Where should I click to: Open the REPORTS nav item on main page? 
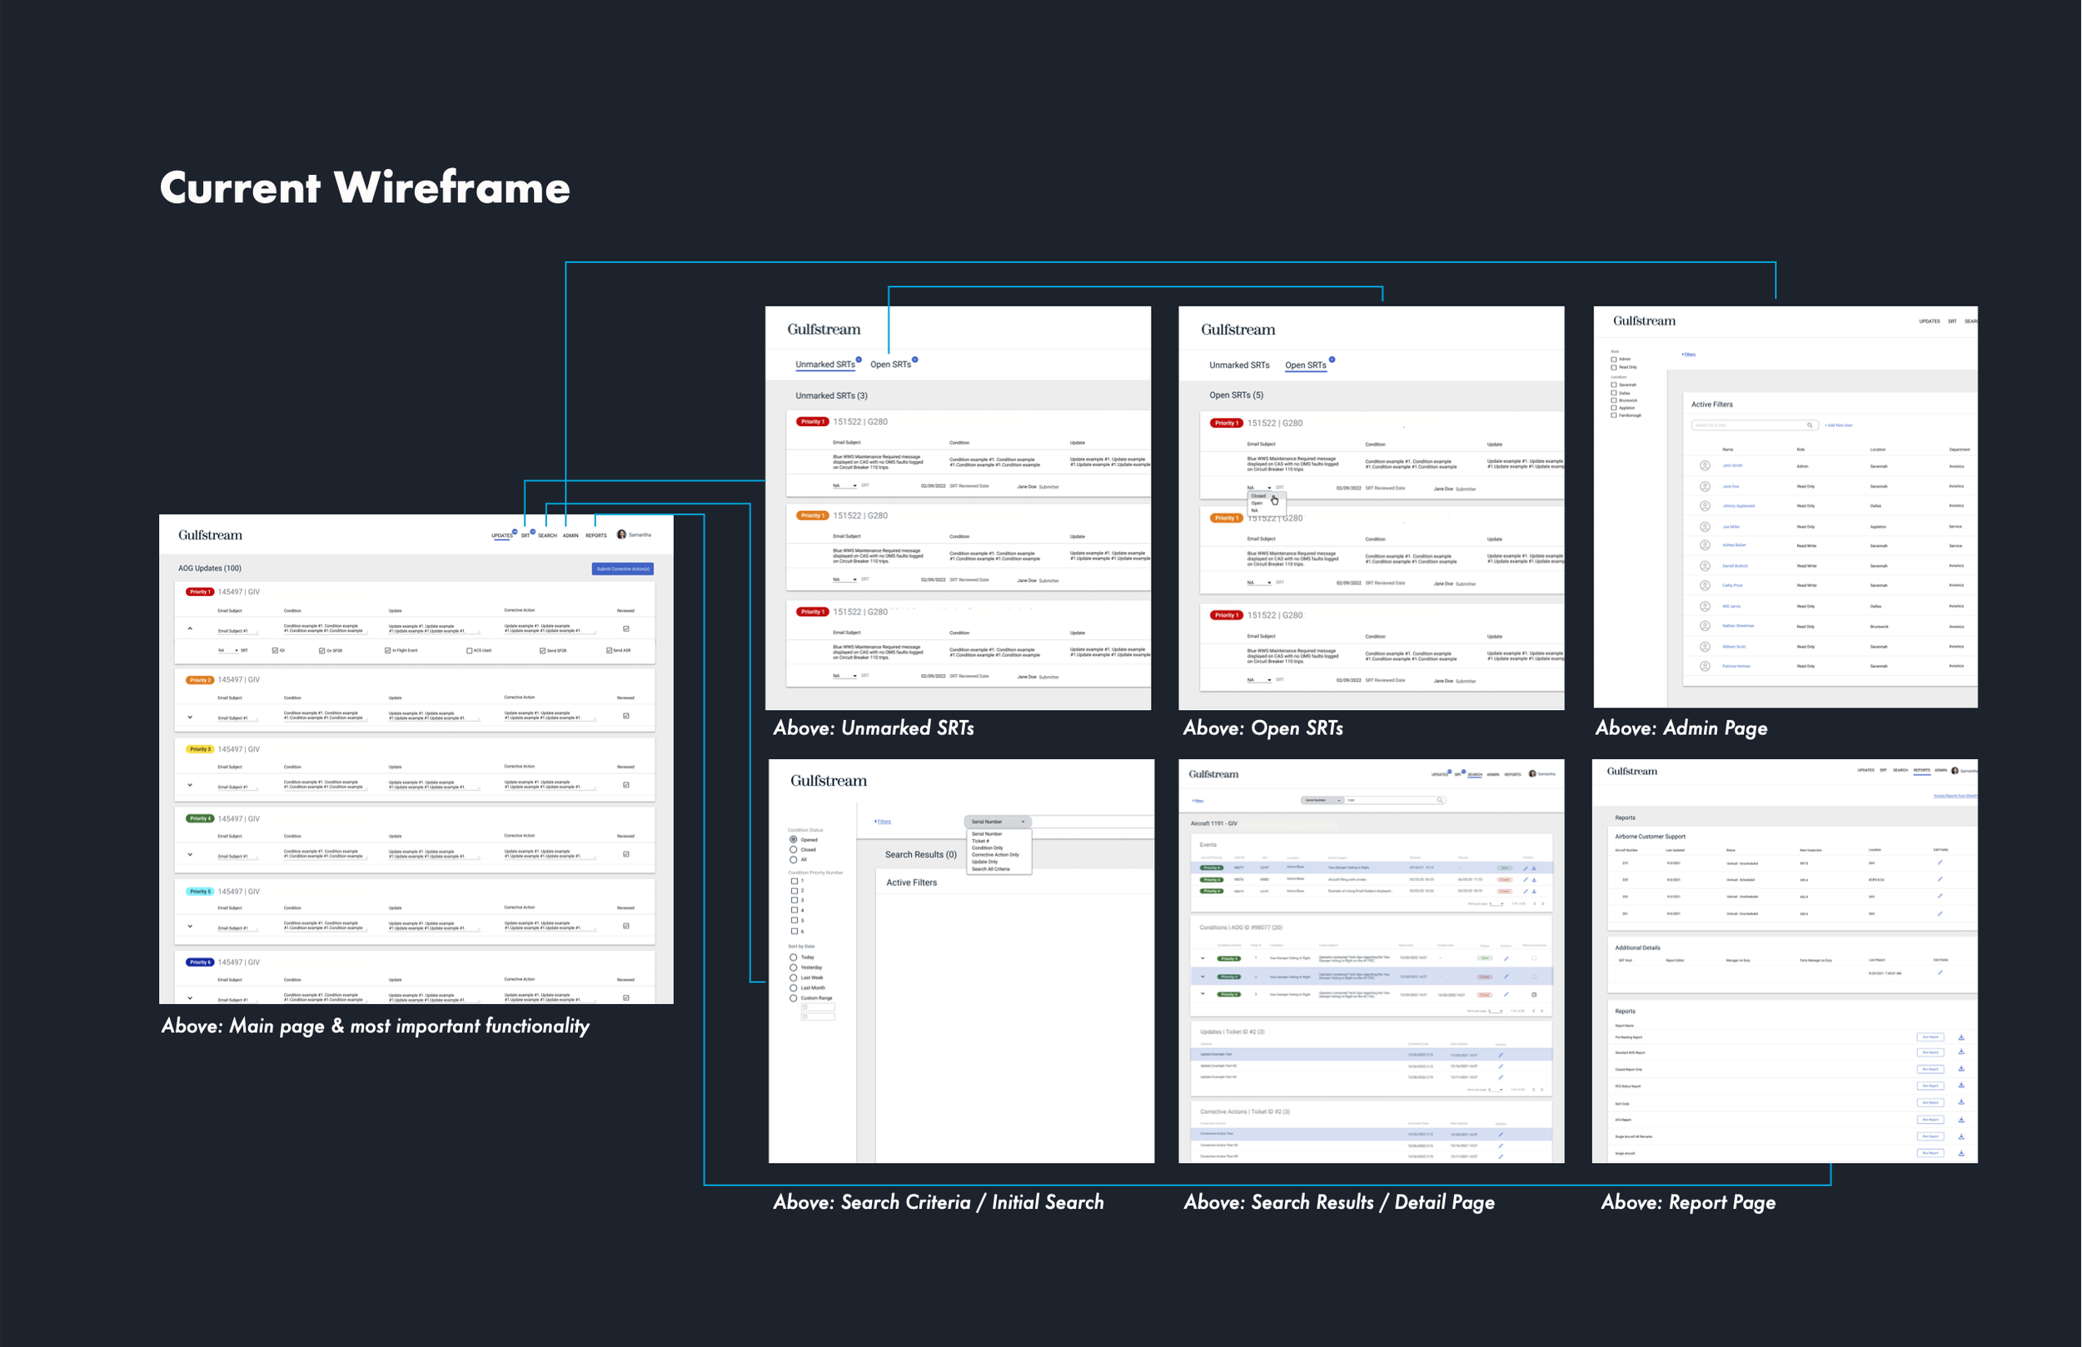[x=595, y=535]
